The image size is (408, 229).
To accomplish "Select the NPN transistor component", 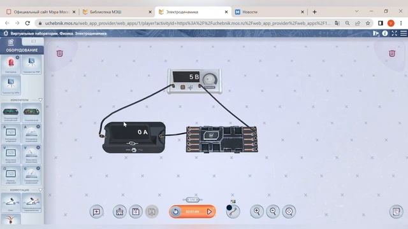I will [x=11, y=85].
